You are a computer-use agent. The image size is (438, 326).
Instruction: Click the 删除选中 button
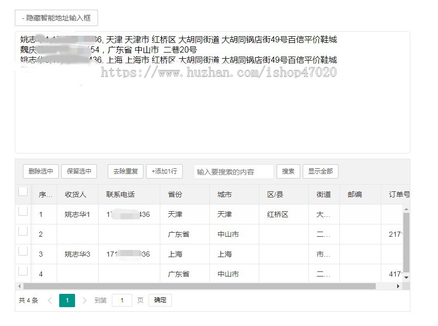click(x=41, y=171)
